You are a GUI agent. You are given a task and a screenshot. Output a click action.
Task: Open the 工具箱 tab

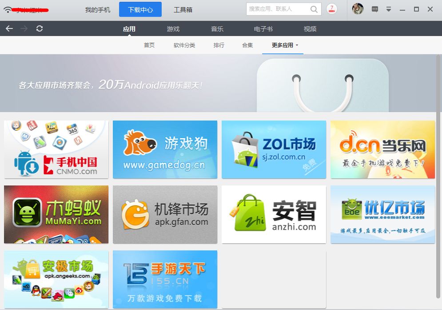point(183,10)
